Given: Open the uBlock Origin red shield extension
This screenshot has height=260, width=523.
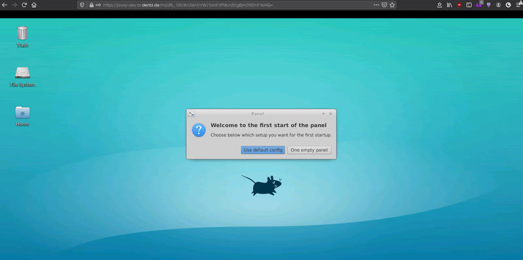Looking at the screenshot, I should (x=460, y=5).
